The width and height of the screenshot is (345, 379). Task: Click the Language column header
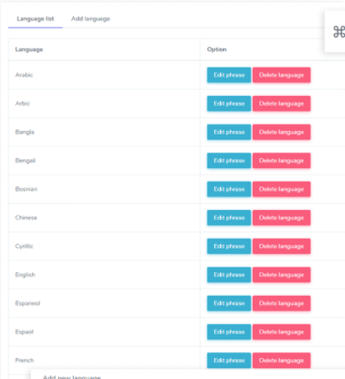(29, 50)
